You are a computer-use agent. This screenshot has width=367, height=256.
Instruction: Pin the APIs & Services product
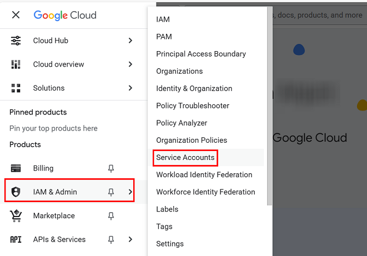tap(111, 239)
